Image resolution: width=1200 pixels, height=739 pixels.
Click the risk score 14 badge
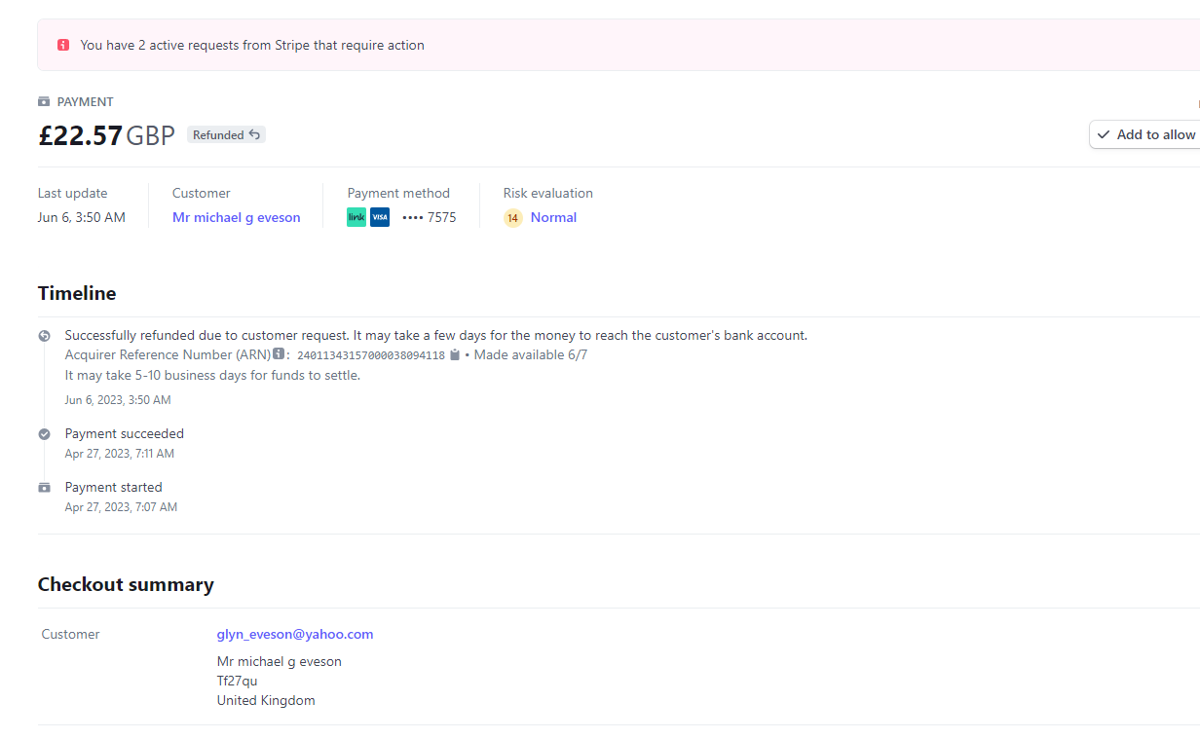tap(512, 218)
